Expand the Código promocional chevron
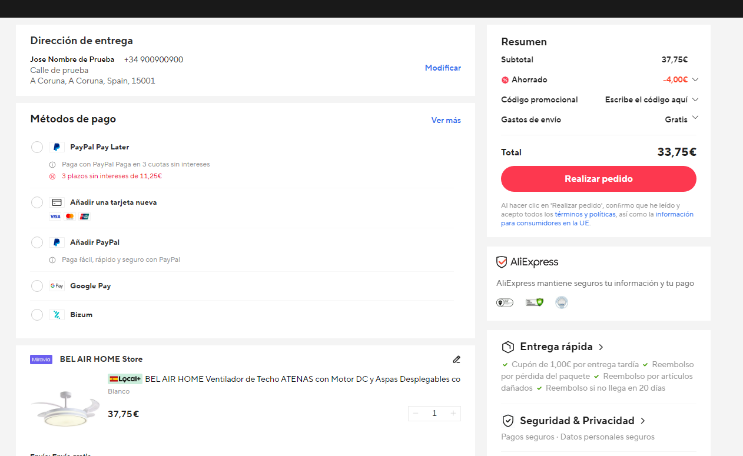The image size is (743, 456). click(x=695, y=99)
